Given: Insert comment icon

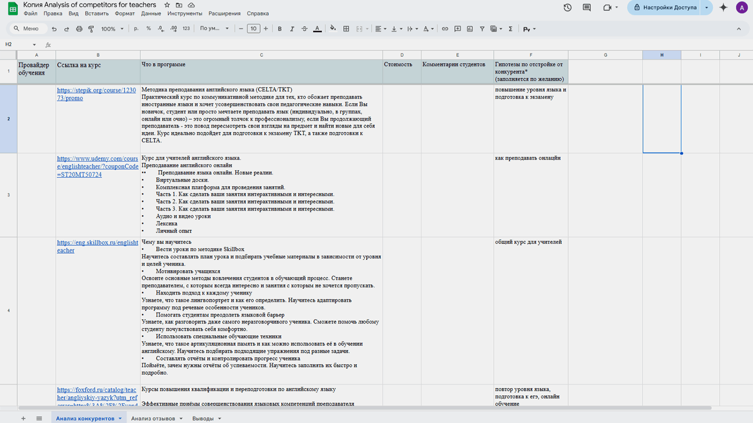Looking at the screenshot, I should coord(458,29).
